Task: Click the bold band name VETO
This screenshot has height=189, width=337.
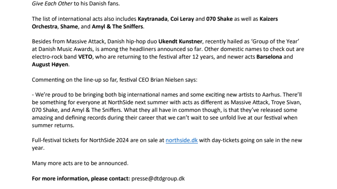Action: click(x=85, y=57)
